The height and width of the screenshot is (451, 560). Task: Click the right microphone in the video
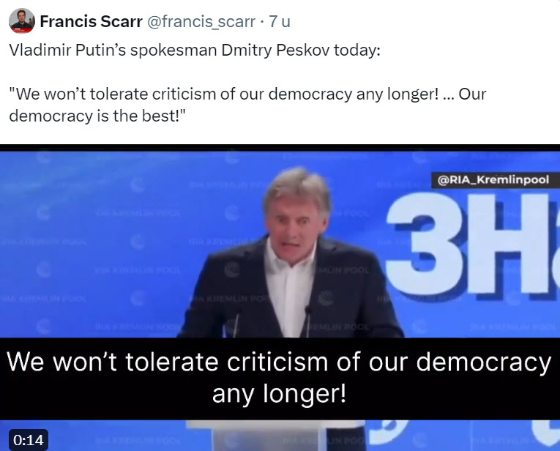(307, 320)
